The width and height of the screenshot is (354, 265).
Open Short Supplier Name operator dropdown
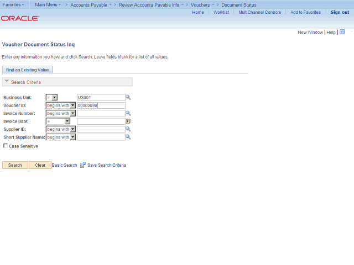click(x=61, y=137)
